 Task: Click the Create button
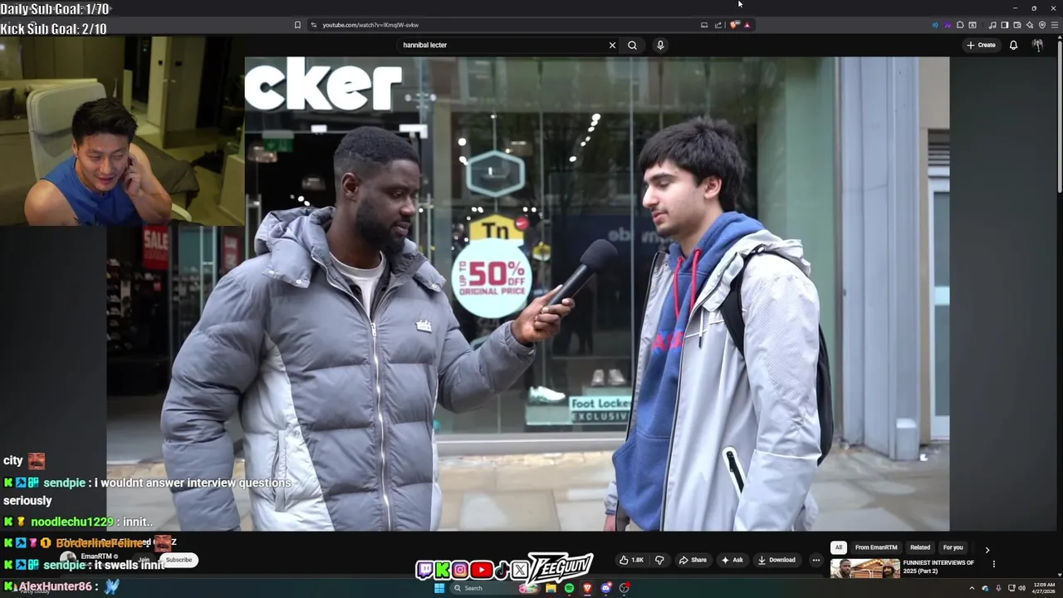point(981,45)
